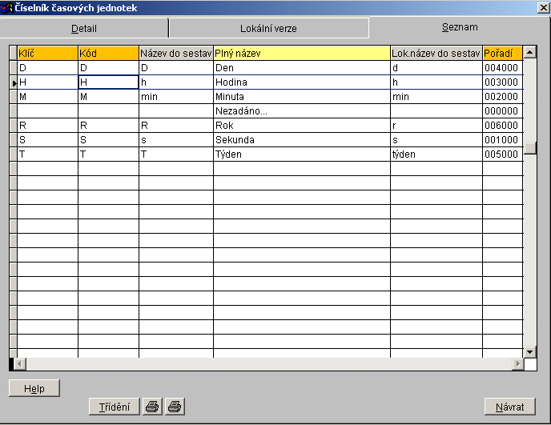Close the Číselník časových jednotek window
This screenshot has height=425, width=551.
tap(542, 8)
